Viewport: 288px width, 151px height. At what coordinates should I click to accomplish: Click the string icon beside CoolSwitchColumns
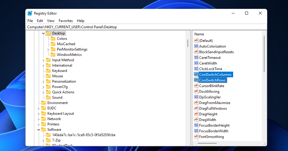[x=196, y=75]
